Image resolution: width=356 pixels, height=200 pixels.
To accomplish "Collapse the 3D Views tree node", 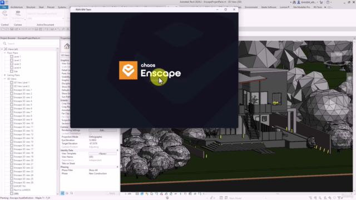I will click(5, 79).
